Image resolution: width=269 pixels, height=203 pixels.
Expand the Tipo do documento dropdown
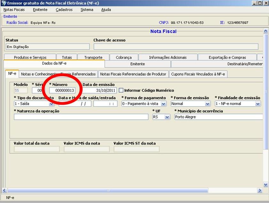(51, 104)
